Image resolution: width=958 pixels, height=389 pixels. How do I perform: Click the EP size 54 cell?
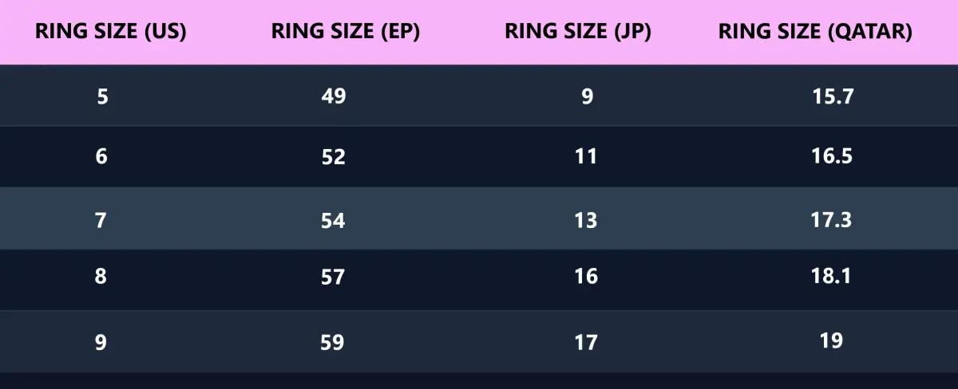pos(333,220)
